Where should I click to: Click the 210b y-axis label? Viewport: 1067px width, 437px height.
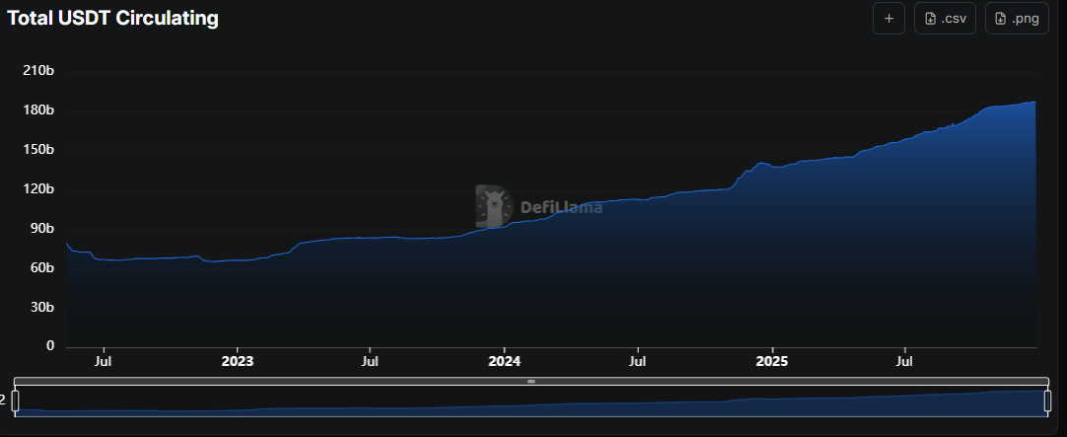40,71
